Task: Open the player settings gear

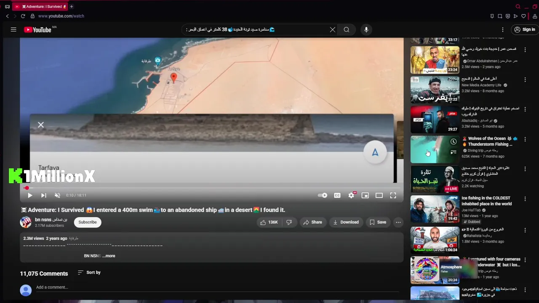Action: pyautogui.click(x=351, y=195)
